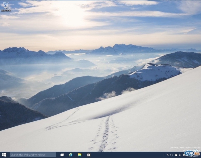The image size is (201, 158).
Task: Click the 'Search the web and Windows' box
Action: pos(33,155)
